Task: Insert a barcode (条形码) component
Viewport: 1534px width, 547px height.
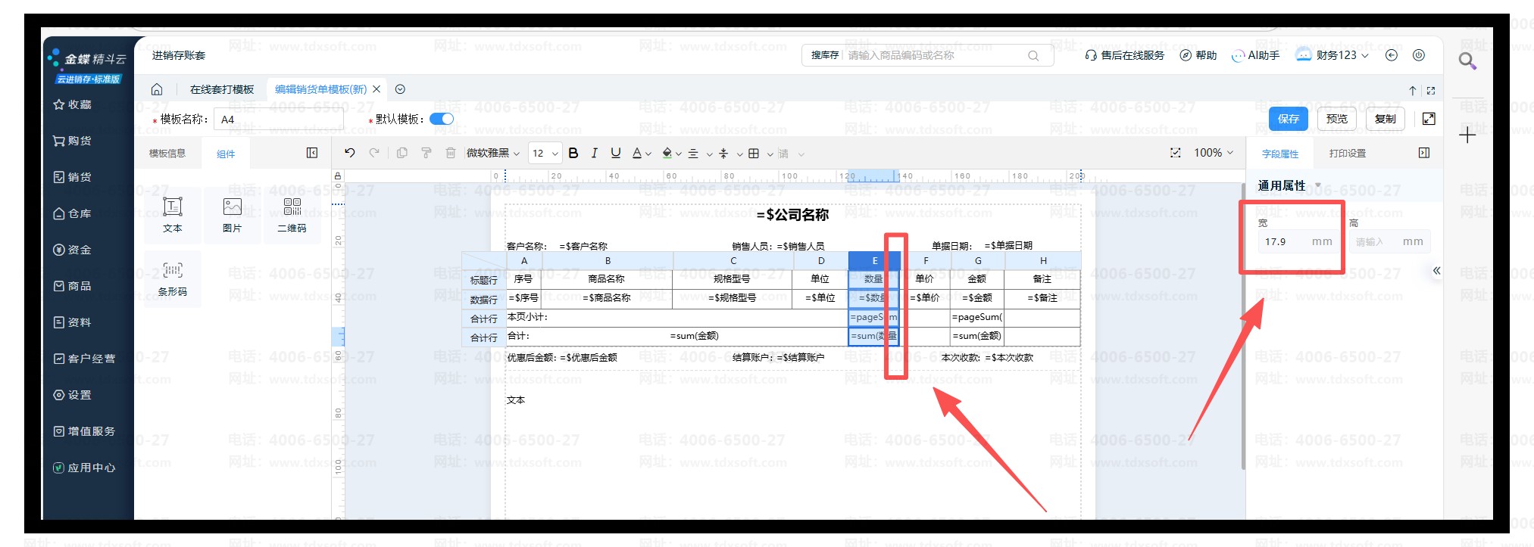Action: click(172, 278)
